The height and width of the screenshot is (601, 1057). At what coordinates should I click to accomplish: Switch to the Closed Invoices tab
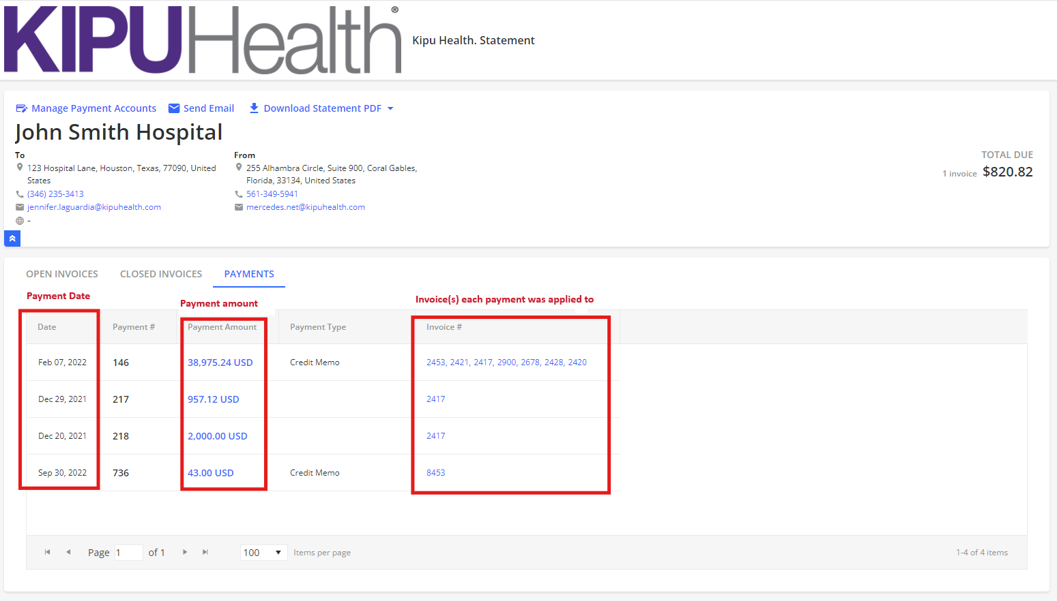[x=160, y=273]
